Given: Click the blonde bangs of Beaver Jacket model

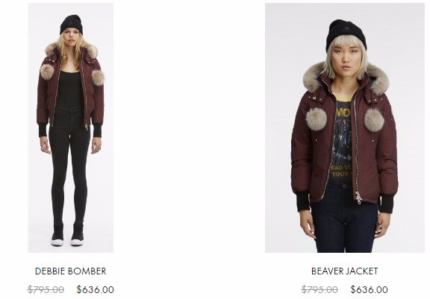Looking at the screenshot, I should (x=346, y=46).
